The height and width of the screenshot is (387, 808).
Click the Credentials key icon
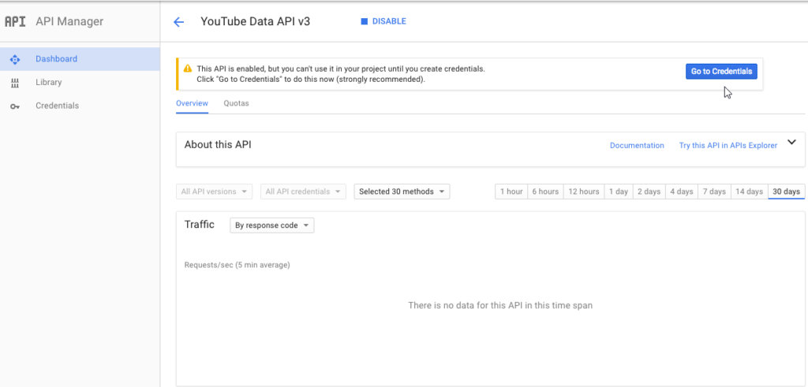point(15,106)
